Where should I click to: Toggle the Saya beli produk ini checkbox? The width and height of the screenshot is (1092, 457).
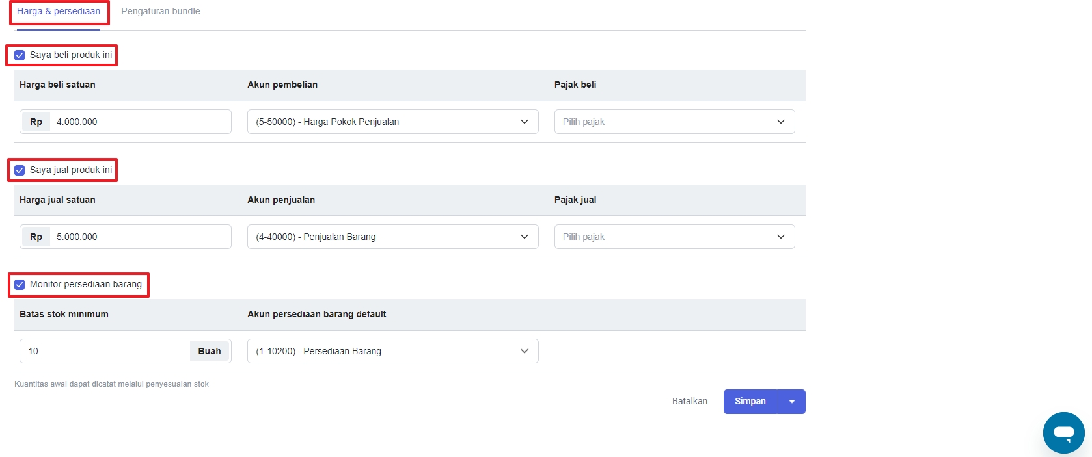point(20,55)
